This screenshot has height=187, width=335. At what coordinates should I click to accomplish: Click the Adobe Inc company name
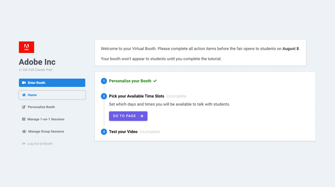click(37, 62)
